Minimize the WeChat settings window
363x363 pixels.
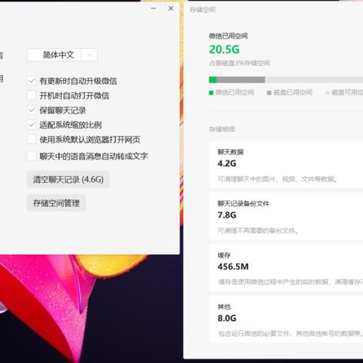point(154,8)
